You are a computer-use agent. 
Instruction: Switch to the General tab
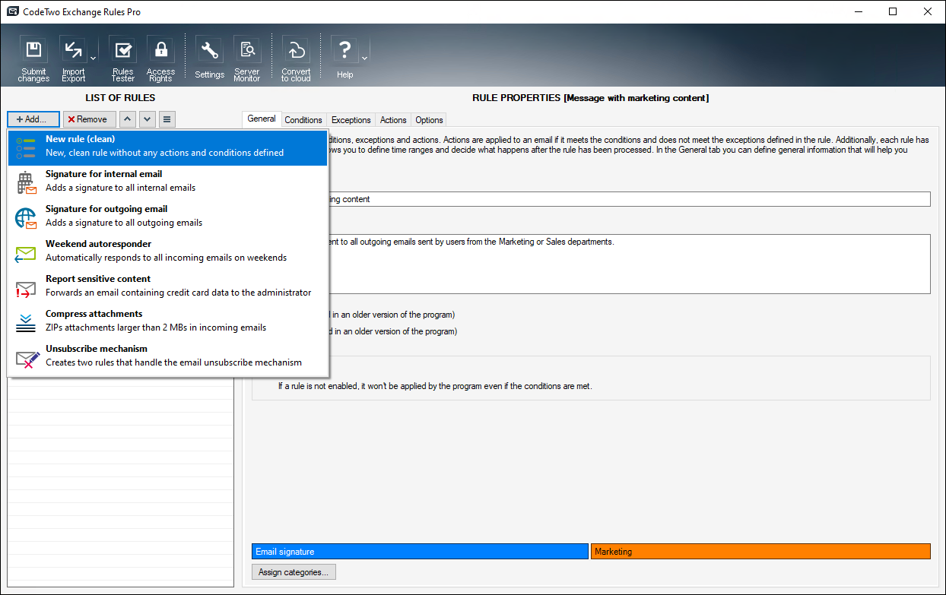(x=262, y=119)
